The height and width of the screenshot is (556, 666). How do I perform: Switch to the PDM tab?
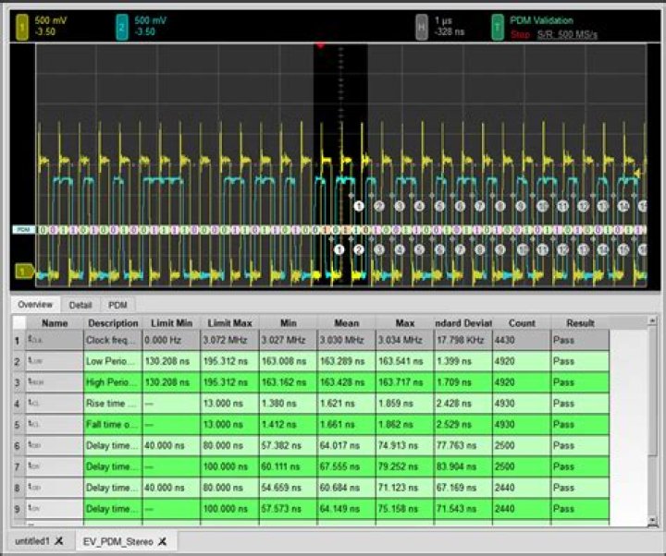117,305
